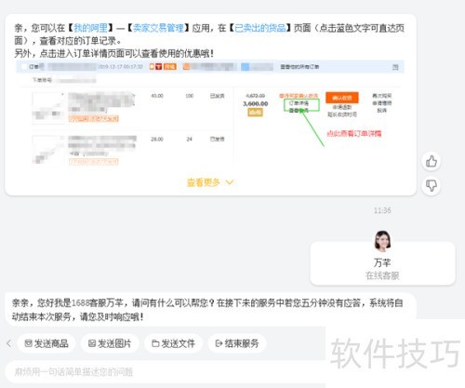This screenshot has height=388, width=465.
Task: Click the message input field
Action: [166, 371]
